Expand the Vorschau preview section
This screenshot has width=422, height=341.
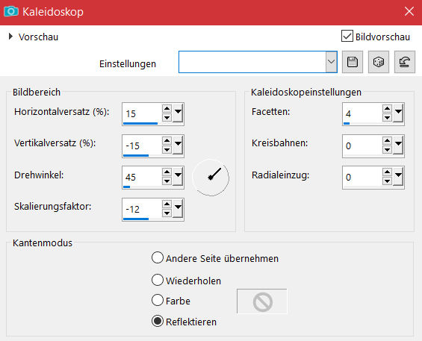point(10,37)
